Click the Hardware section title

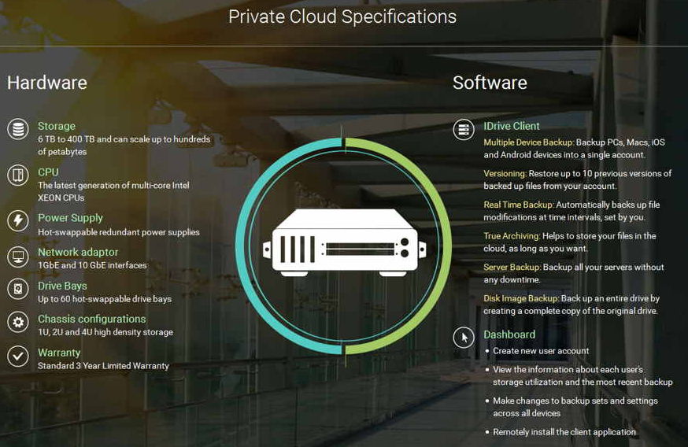click(x=47, y=83)
